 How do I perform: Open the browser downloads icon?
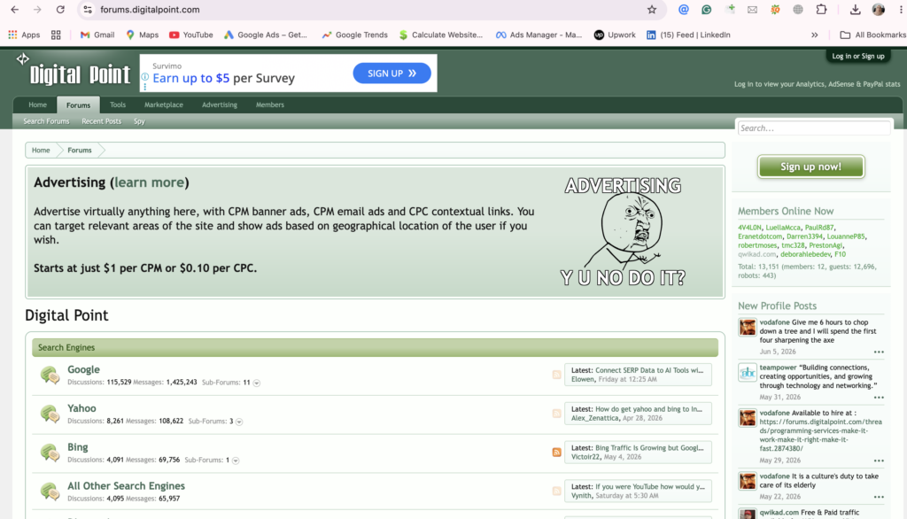pos(855,9)
